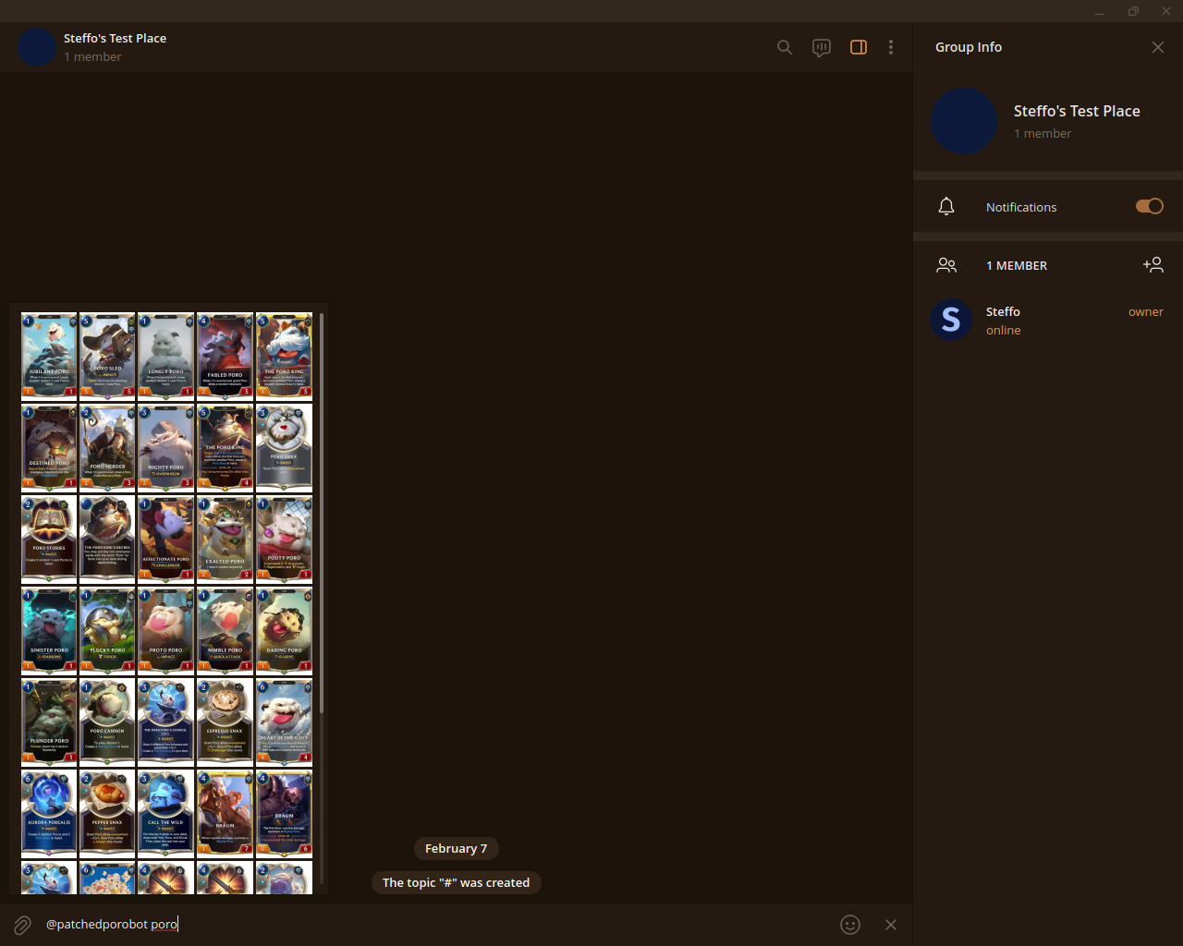Select the Braum level-up card with 6 health
1183x946 pixels.
284,813
